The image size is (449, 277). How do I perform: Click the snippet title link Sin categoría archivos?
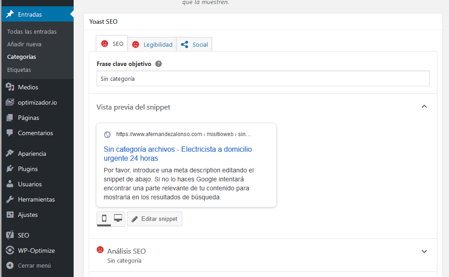click(x=177, y=154)
